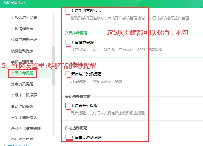This screenshot has width=203, height=146.
Task: Click the 产品推荐提醒 section heading
Action: pyautogui.click(x=76, y=33)
